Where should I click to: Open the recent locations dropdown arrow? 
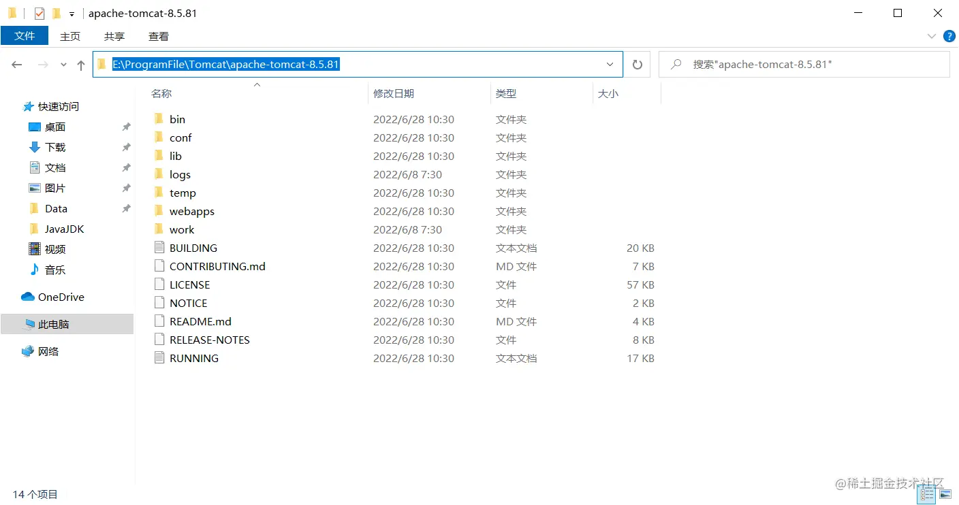63,65
